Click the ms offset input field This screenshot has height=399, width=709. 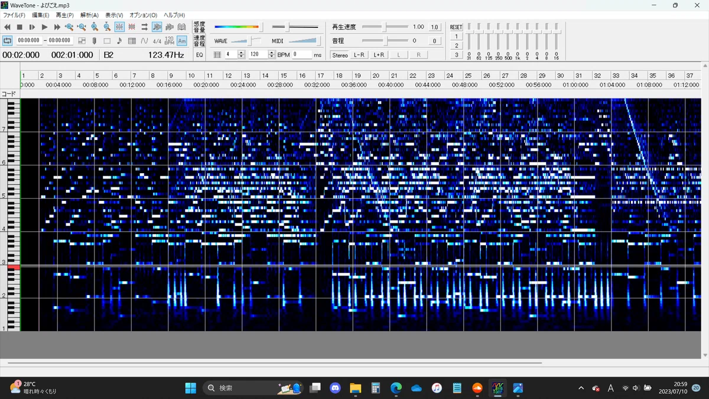tap(302, 54)
